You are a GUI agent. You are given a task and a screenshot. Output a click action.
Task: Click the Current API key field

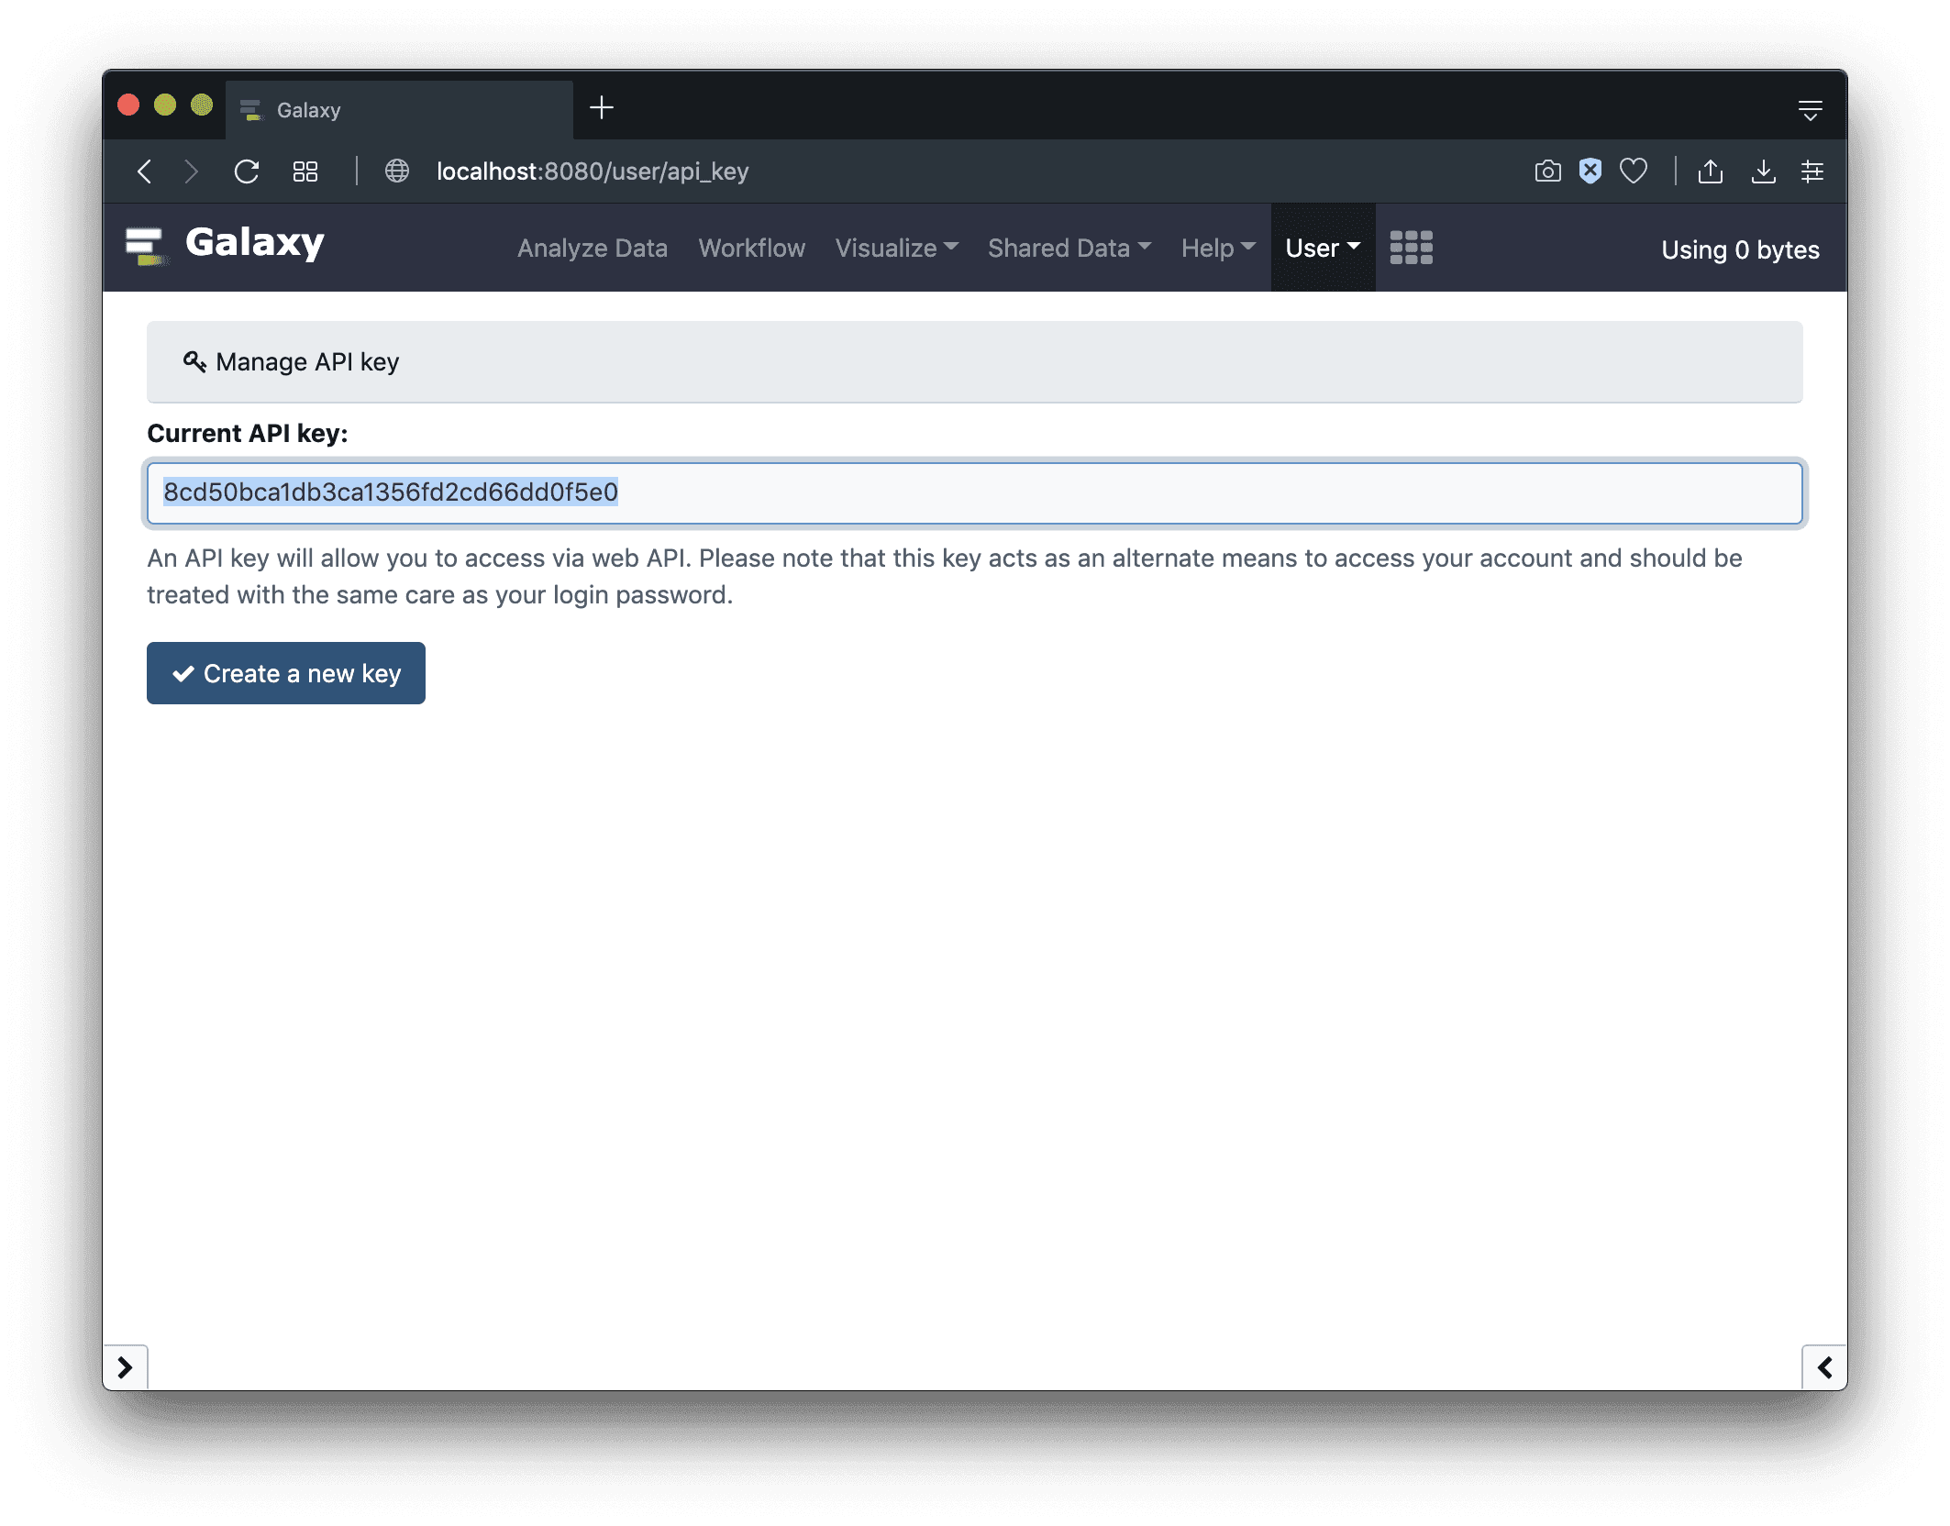[x=974, y=493]
